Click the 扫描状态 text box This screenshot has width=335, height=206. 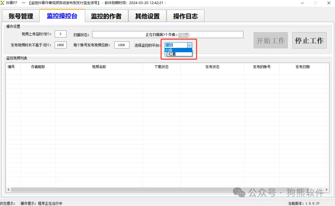click(168, 35)
